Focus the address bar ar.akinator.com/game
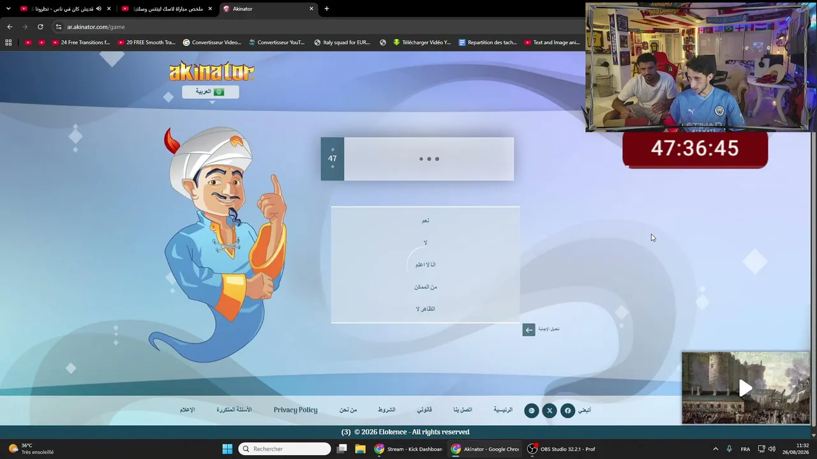817x459 pixels. pos(319,27)
